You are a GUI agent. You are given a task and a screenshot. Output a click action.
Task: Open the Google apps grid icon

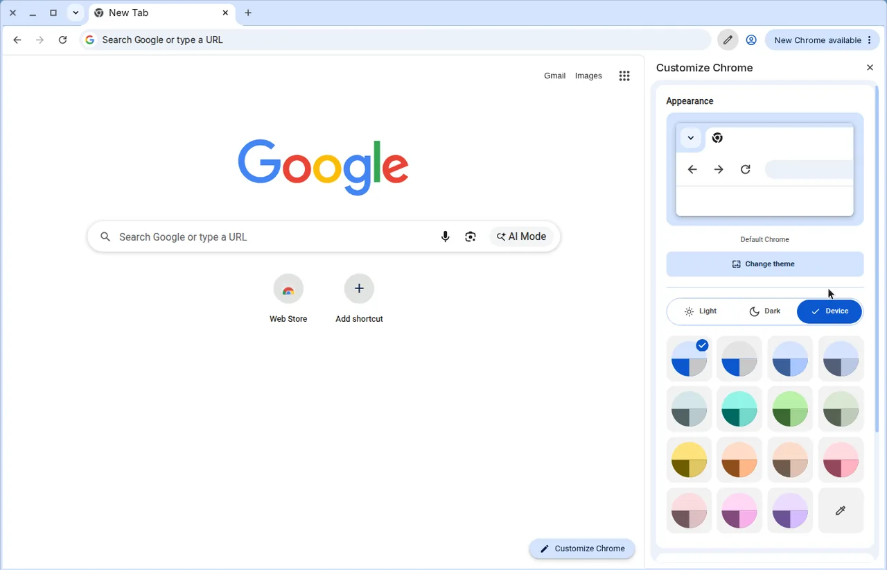(x=624, y=76)
